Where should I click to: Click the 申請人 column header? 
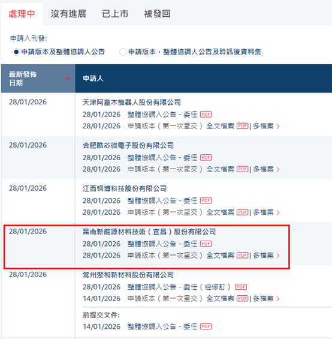coord(93,79)
